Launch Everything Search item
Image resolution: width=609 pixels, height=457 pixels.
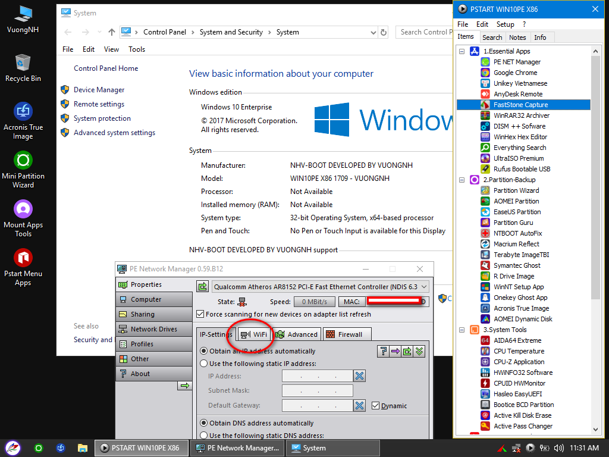[x=519, y=148]
